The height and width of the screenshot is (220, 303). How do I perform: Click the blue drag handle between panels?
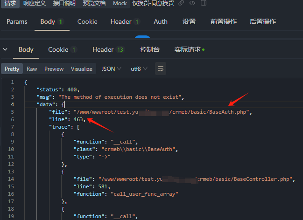pyautogui.click(x=142, y=37)
